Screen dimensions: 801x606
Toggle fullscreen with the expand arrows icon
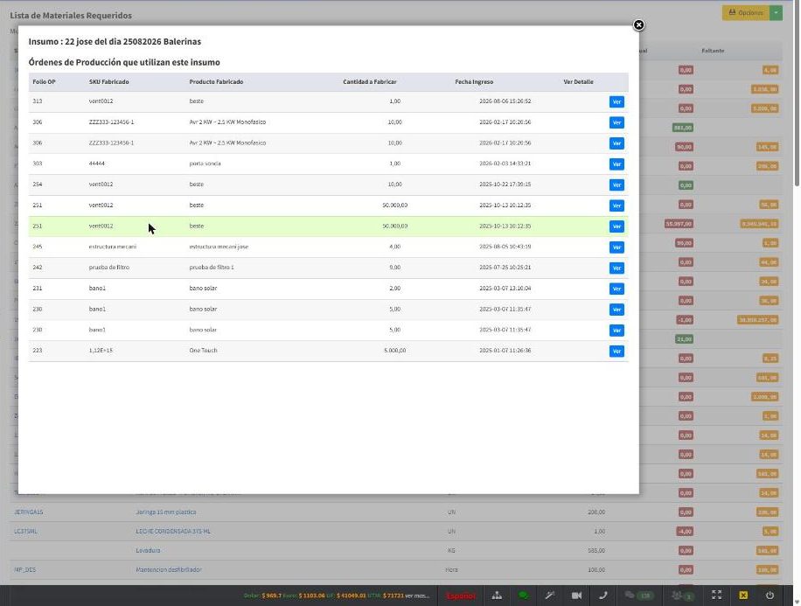point(717,596)
